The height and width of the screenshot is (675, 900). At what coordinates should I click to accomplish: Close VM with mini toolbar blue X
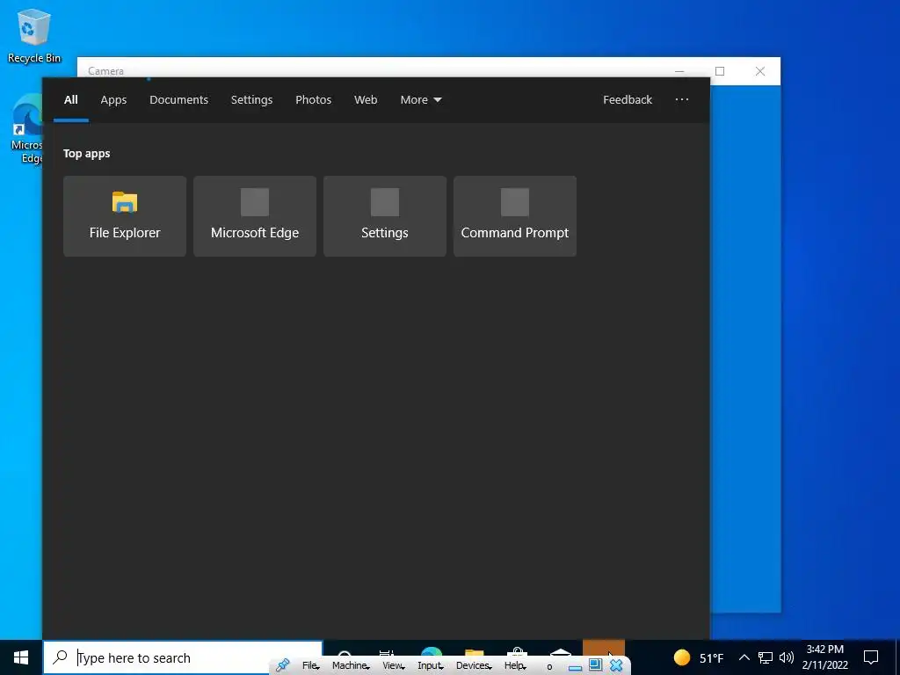(616, 665)
